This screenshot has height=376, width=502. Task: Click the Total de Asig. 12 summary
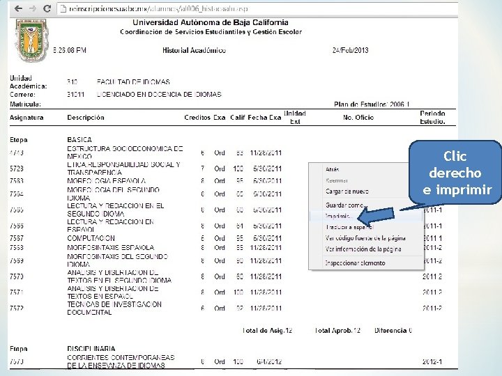click(x=267, y=330)
